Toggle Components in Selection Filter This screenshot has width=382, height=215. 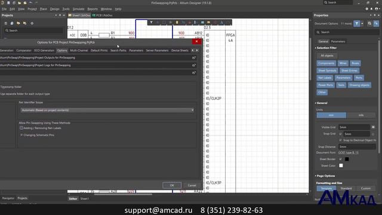pyautogui.click(x=326, y=63)
